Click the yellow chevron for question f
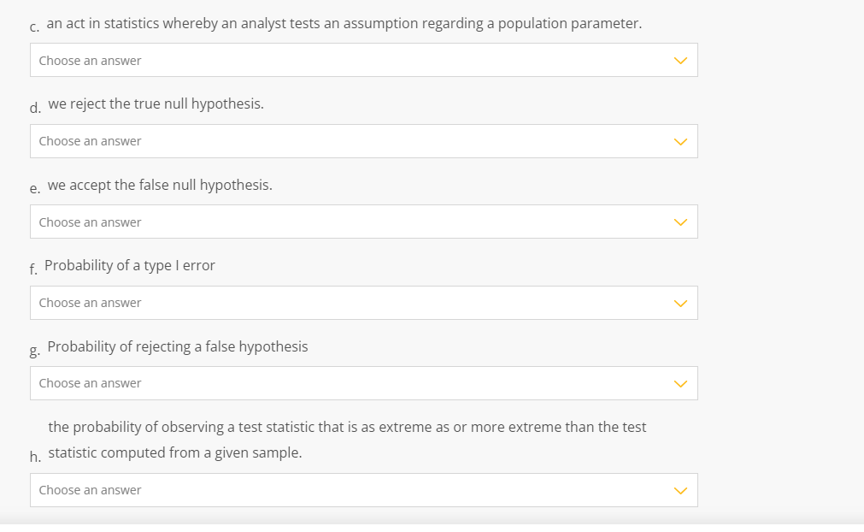The width and height of the screenshot is (864, 532). 681,303
